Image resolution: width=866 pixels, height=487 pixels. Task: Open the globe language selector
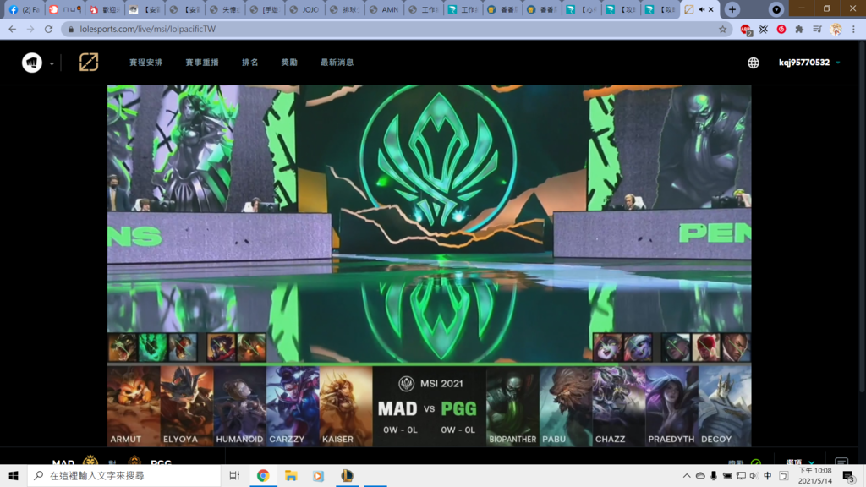point(754,63)
